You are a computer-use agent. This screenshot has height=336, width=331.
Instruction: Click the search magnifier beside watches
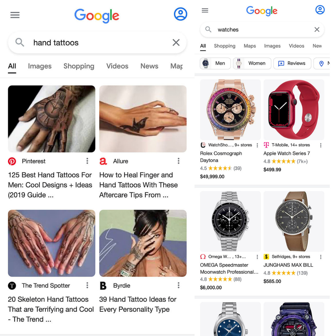click(x=208, y=29)
